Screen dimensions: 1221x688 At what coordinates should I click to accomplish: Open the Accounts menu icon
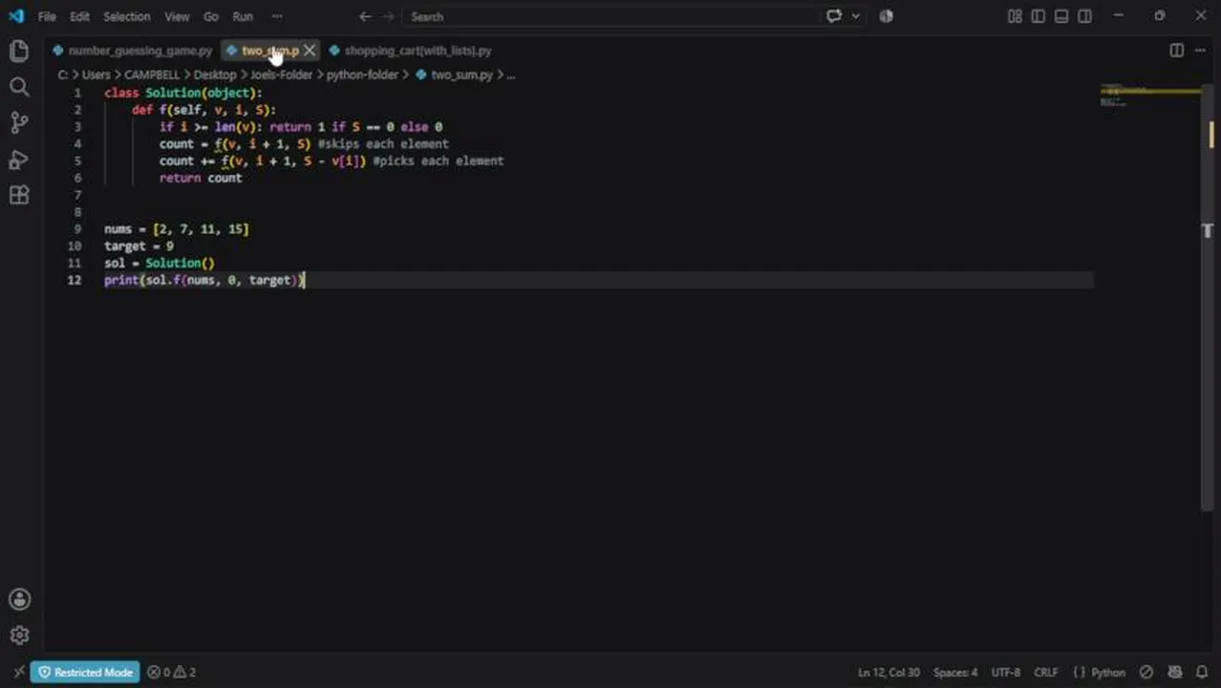click(19, 599)
